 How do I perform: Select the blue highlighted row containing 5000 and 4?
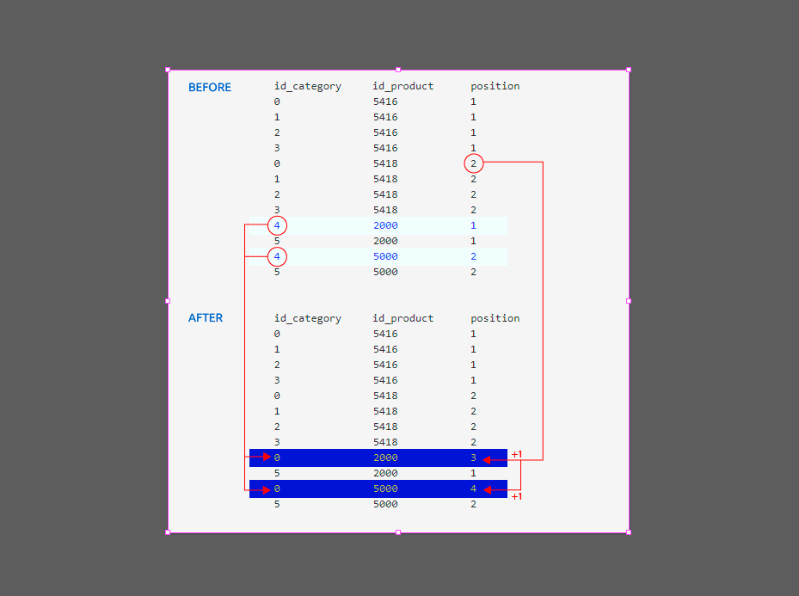(378, 488)
